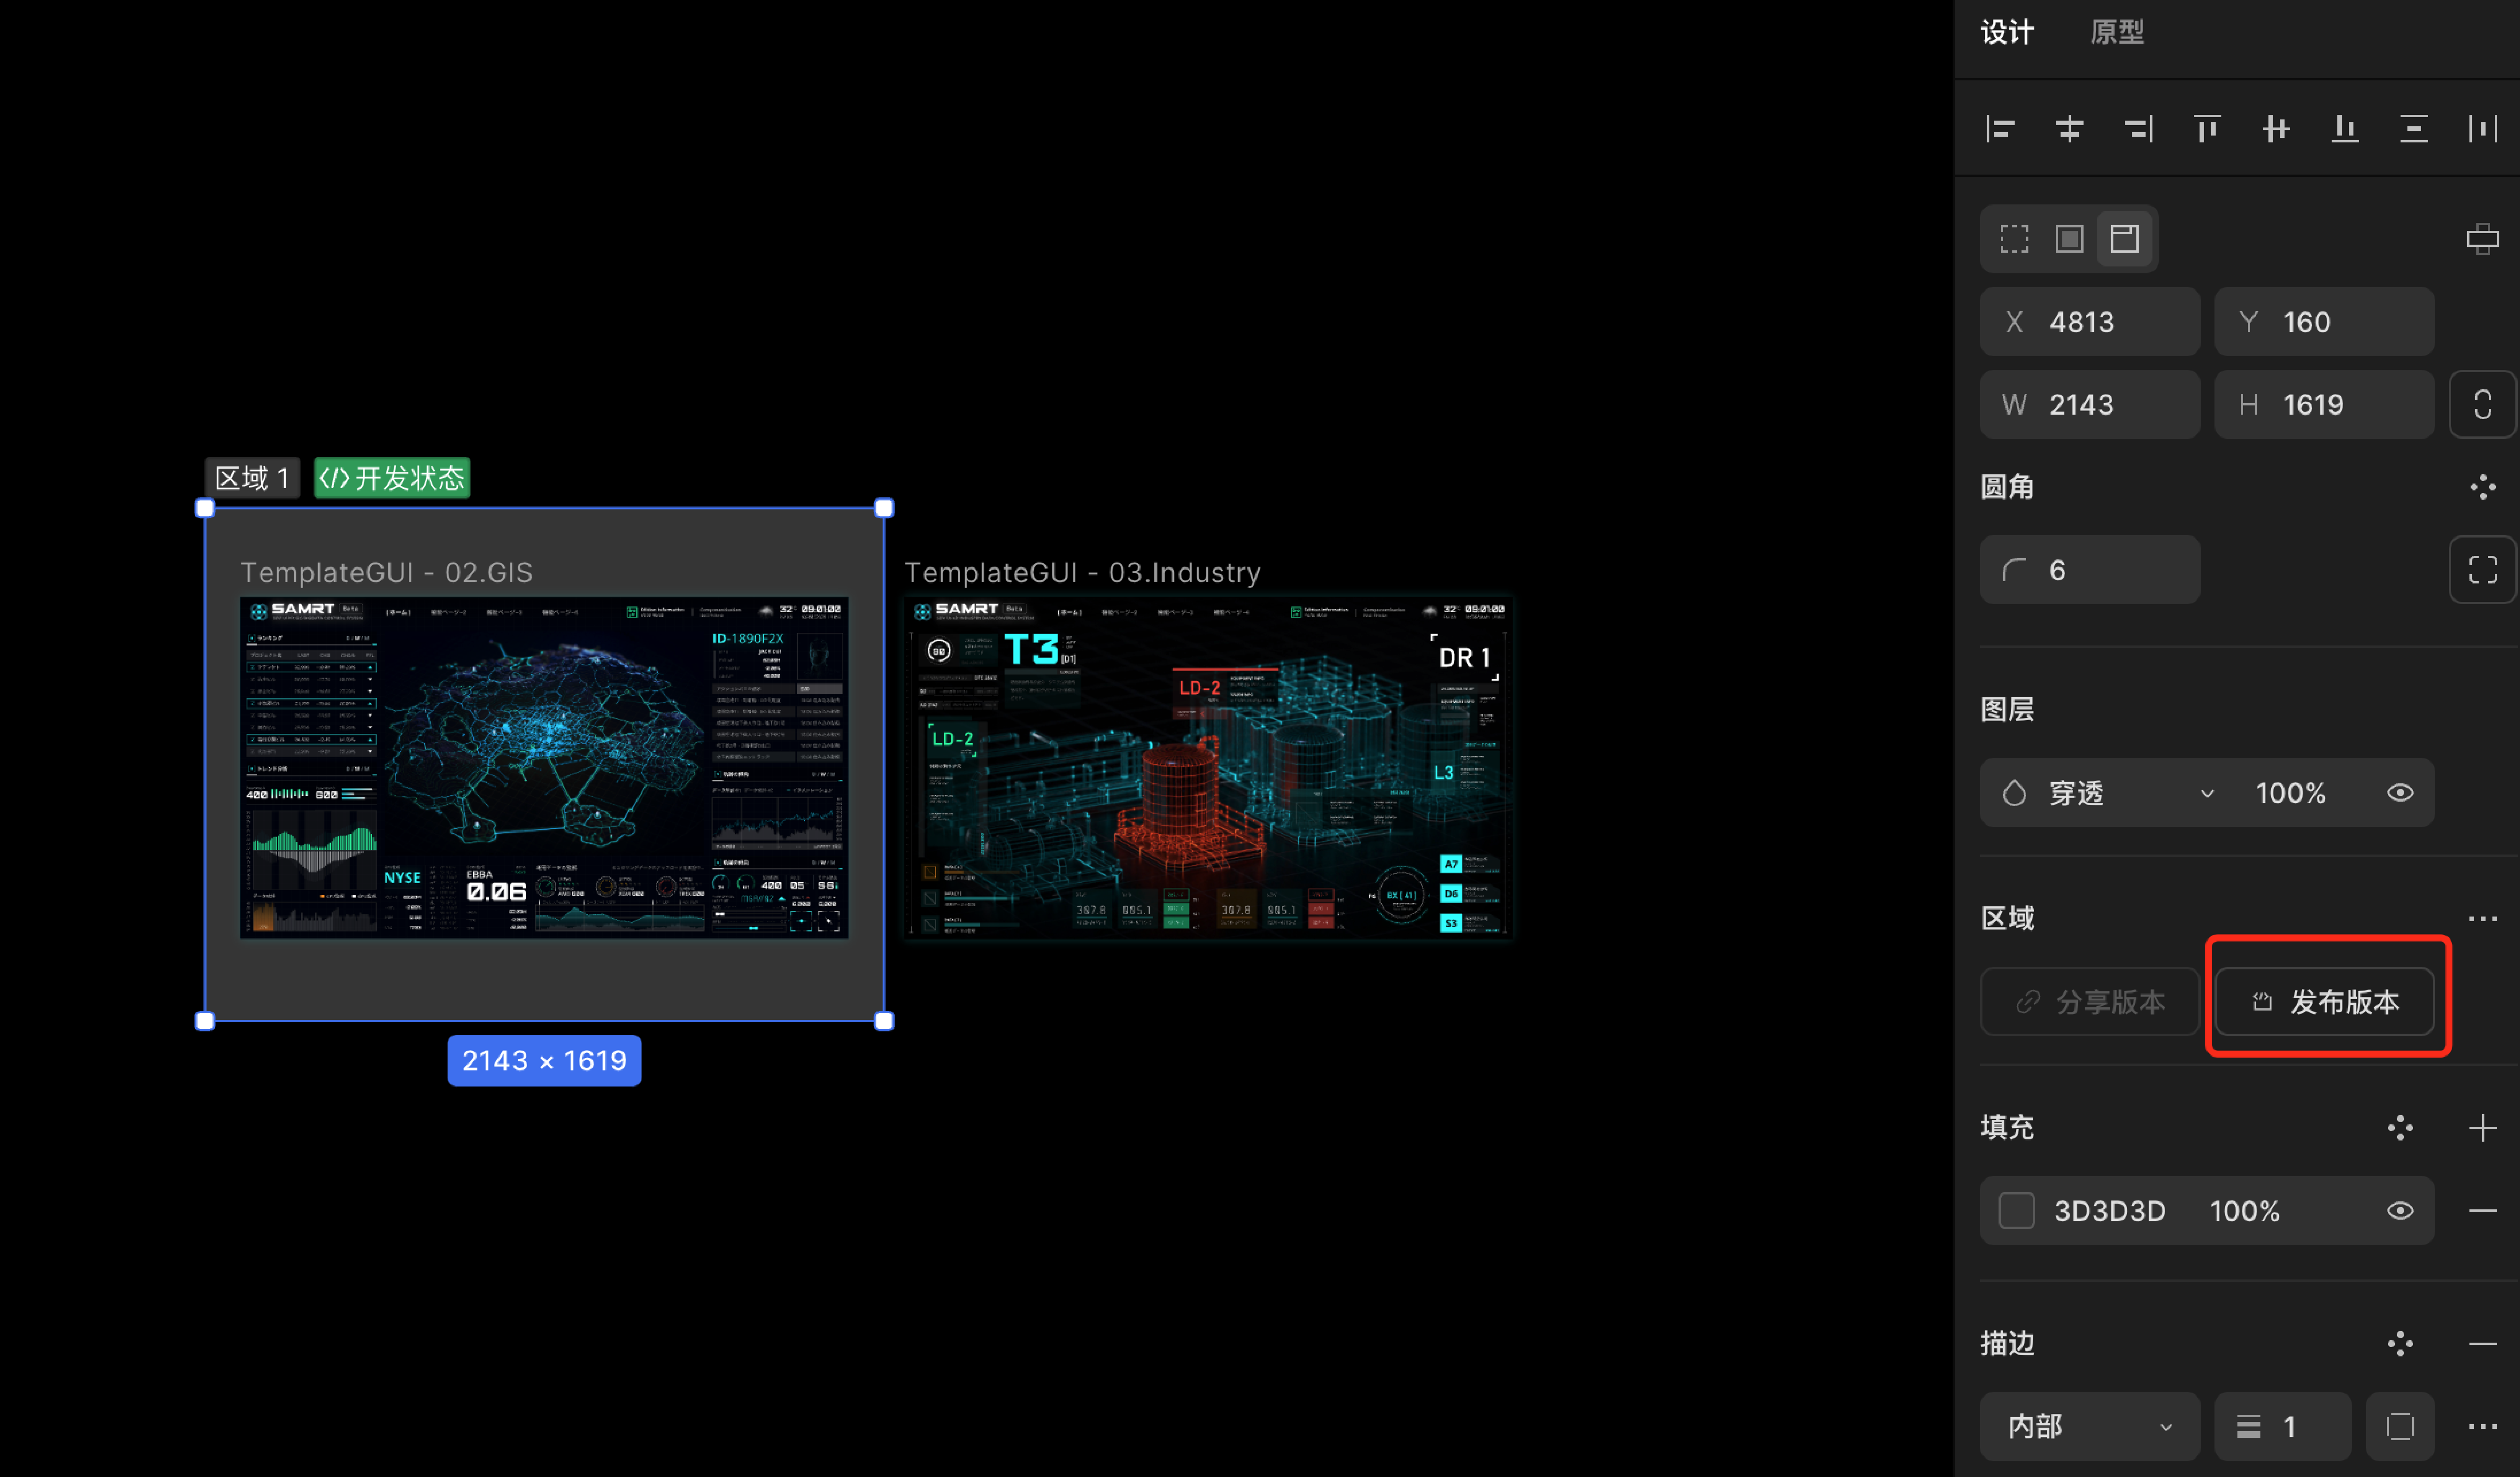Switch to the 设计 tab

(x=2007, y=32)
